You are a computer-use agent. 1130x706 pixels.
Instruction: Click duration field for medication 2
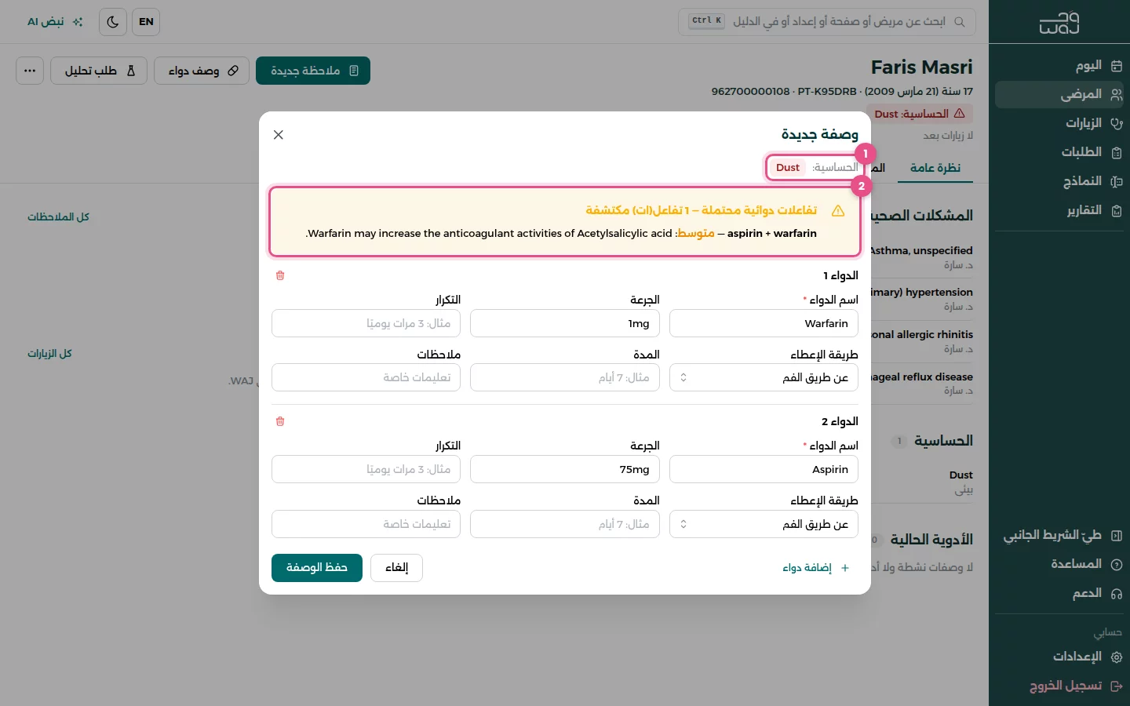[x=565, y=524]
